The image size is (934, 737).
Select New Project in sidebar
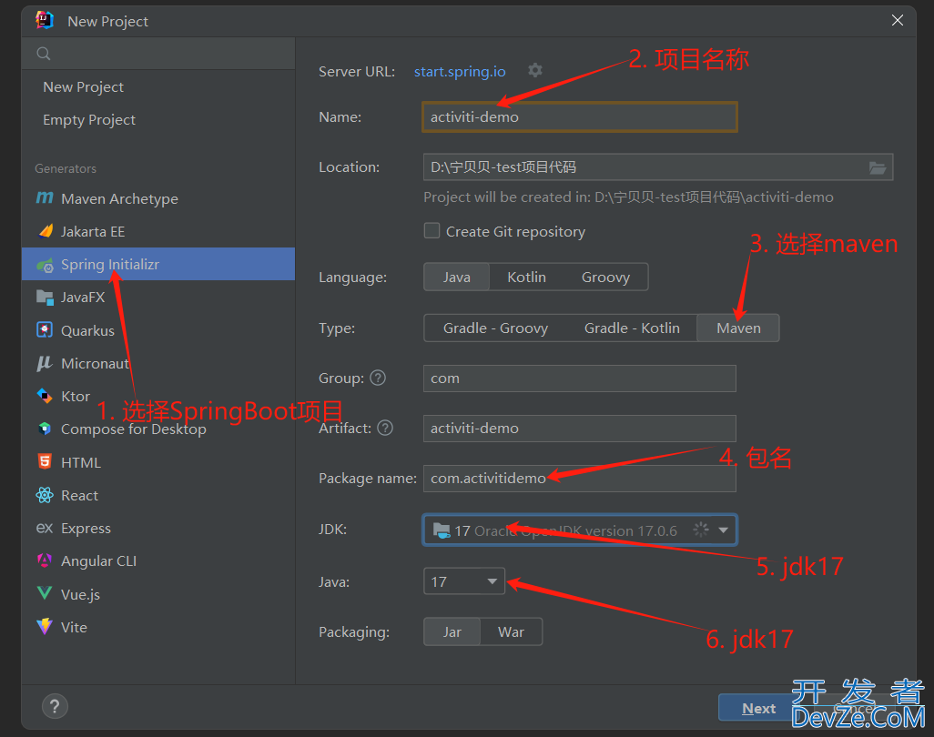[158, 87]
